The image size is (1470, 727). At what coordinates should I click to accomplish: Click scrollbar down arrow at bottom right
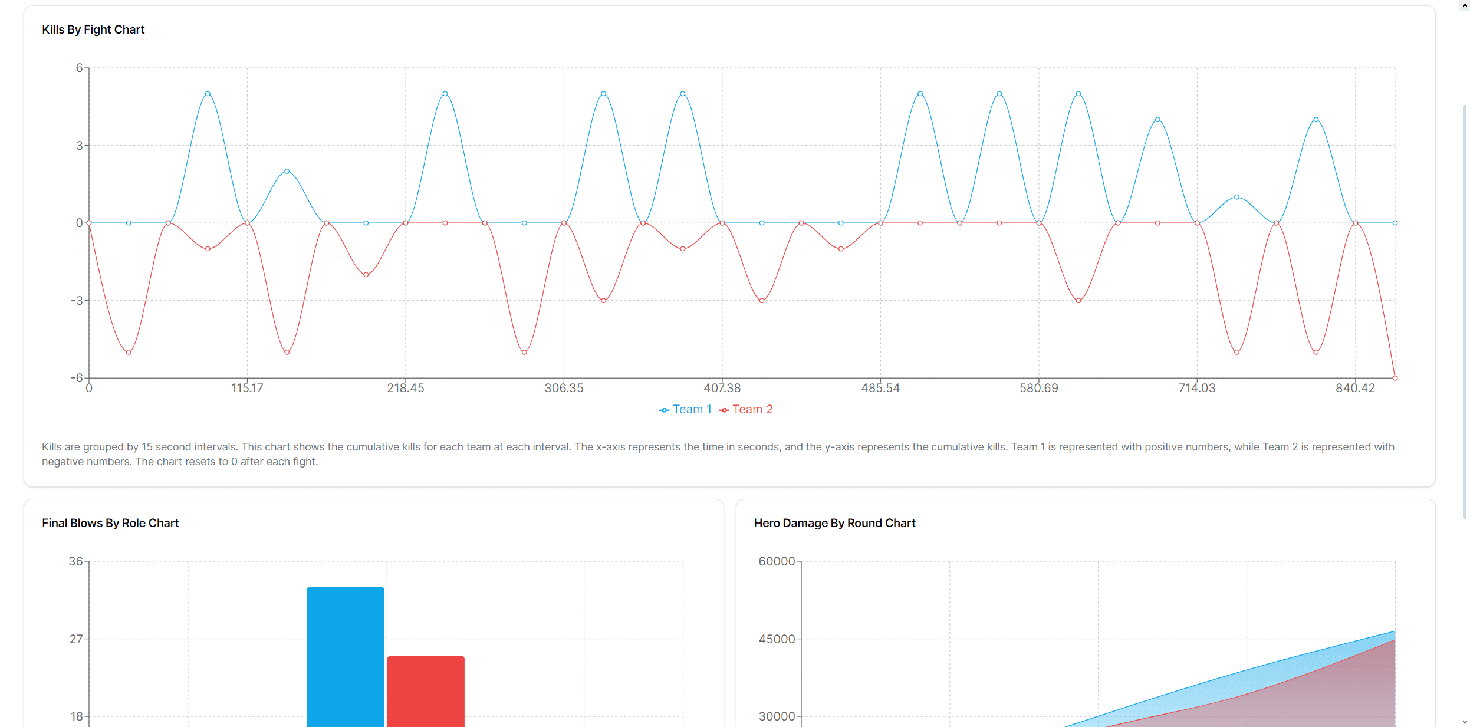pyautogui.click(x=1465, y=722)
